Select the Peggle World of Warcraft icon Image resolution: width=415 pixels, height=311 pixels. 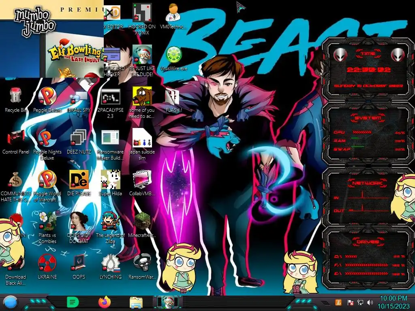47,179
